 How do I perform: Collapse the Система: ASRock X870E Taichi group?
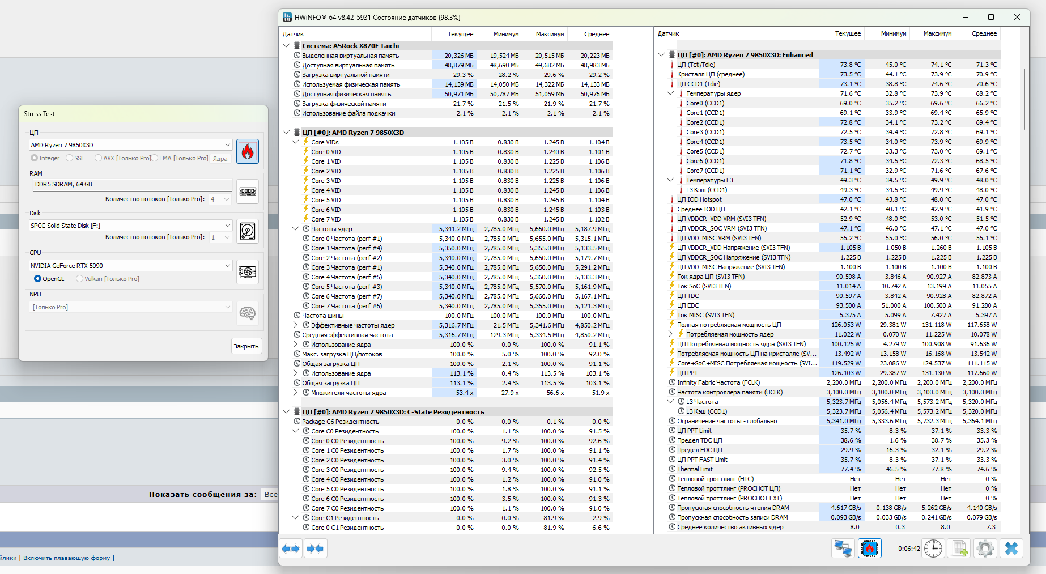point(287,46)
